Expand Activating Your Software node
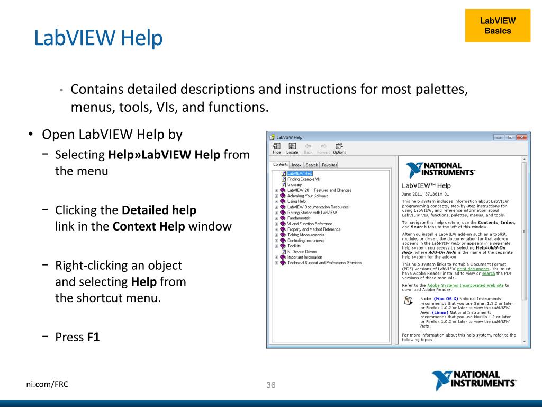 tap(276, 196)
